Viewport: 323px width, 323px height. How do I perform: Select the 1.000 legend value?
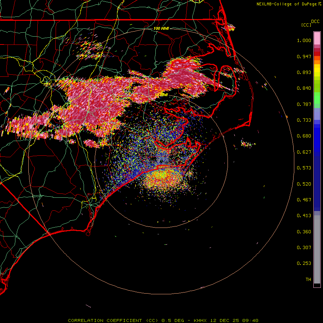(x=304, y=40)
